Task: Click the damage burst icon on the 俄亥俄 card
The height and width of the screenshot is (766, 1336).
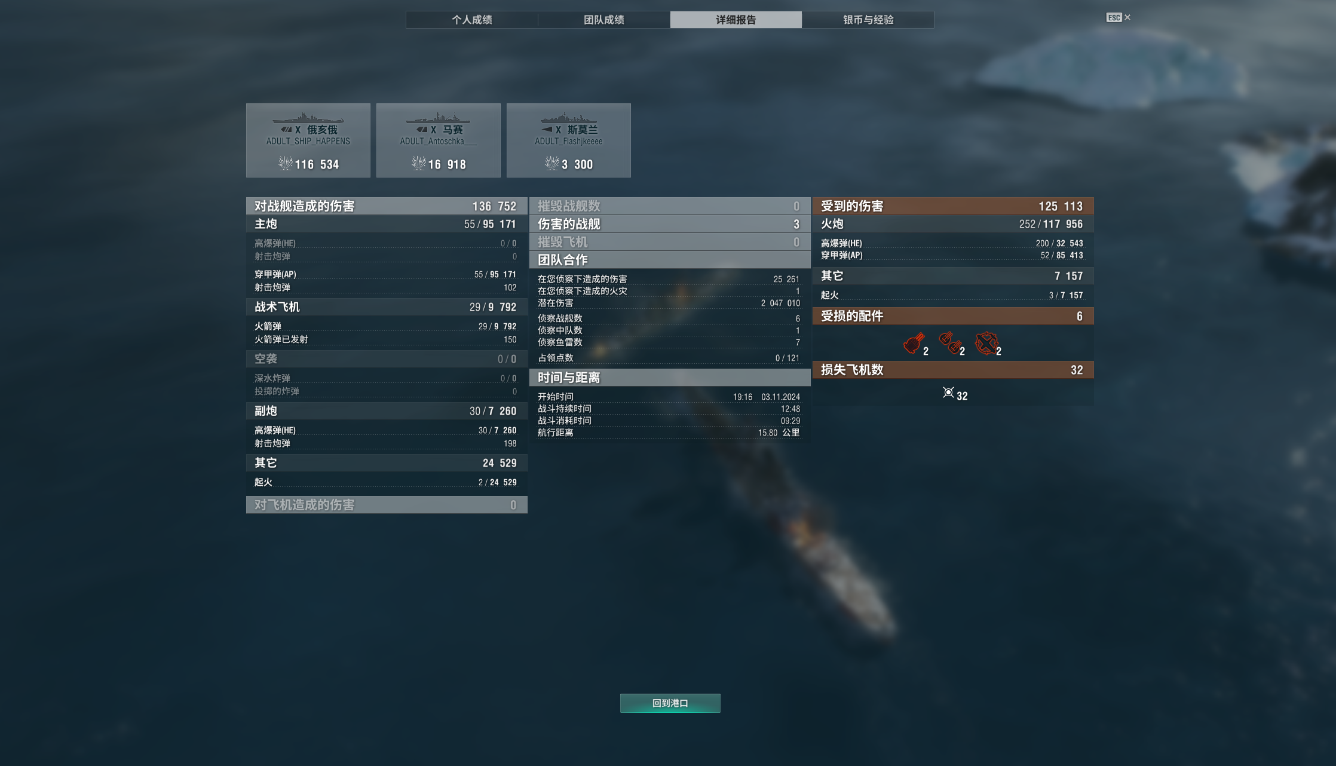Action: click(x=286, y=163)
